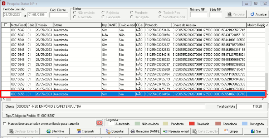Focus the Série NF input field
269x138 pixels.
216,15
